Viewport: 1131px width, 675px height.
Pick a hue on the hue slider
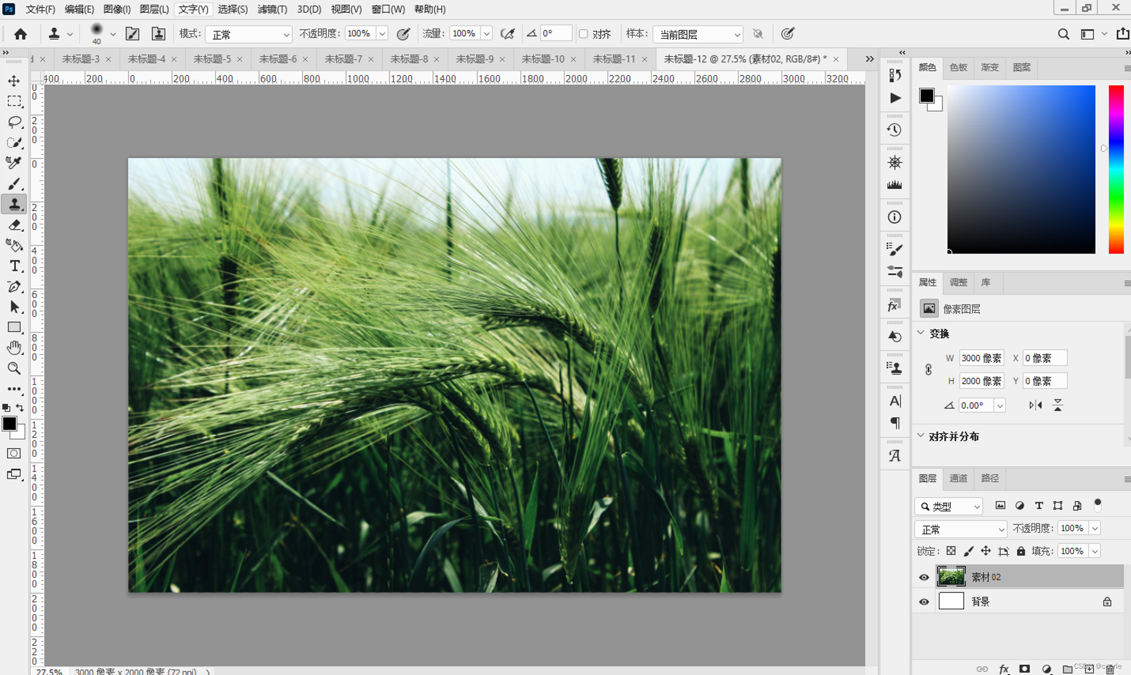click(x=1116, y=169)
